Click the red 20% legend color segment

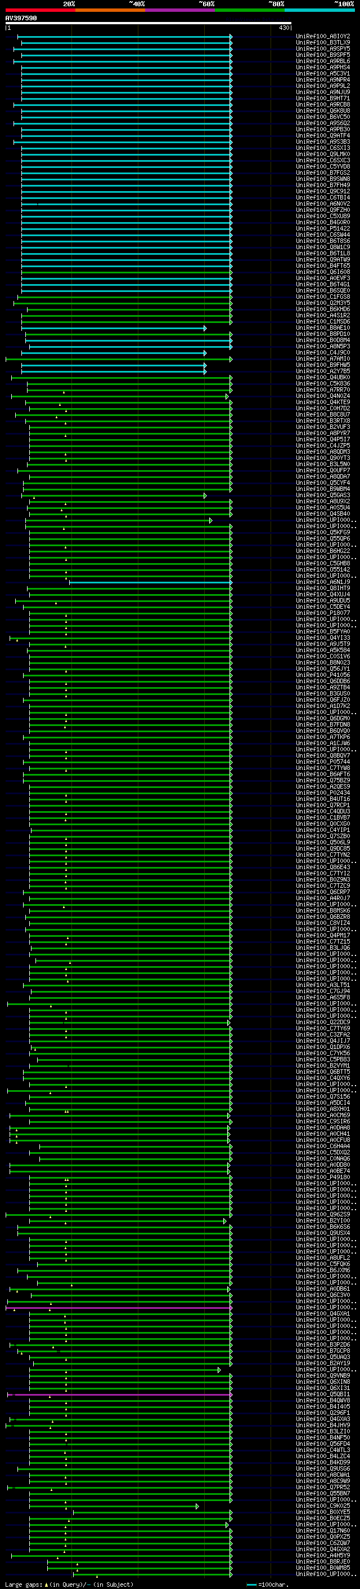pyautogui.click(x=40, y=10)
